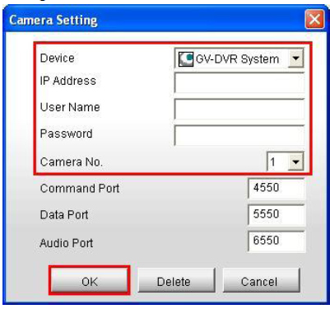Click the Audio Port field showing 6550
This screenshot has height=309, width=330.
[x=277, y=241]
